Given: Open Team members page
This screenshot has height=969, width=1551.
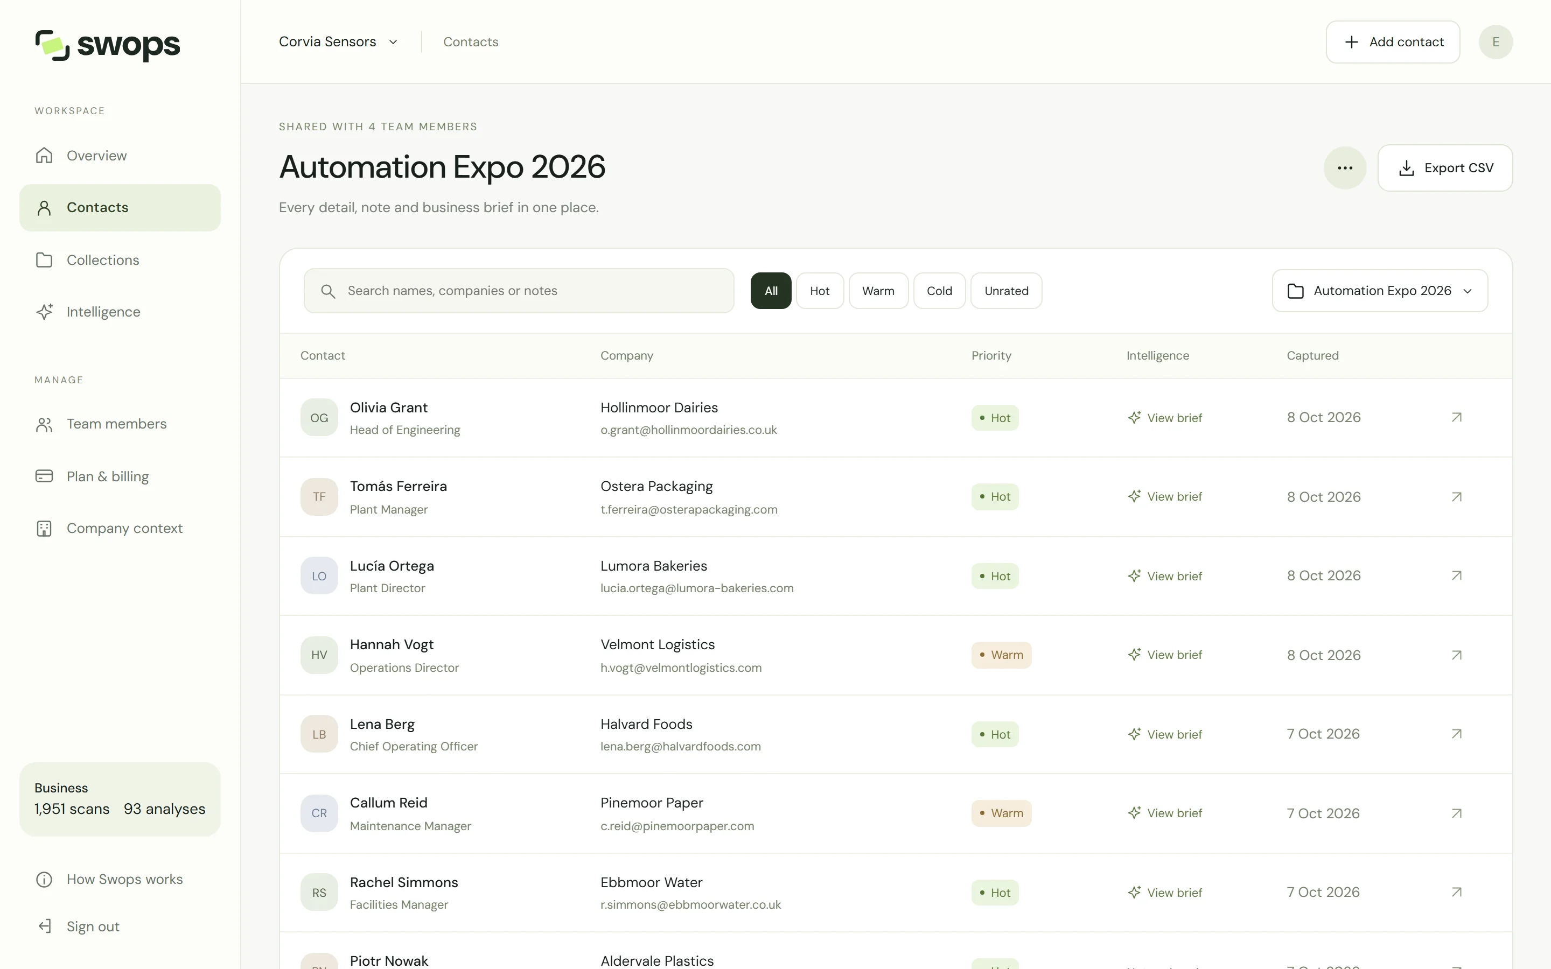Looking at the screenshot, I should tap(120, 424).
